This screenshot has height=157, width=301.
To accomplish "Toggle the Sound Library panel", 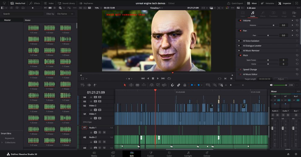I will tap(66, 3).
